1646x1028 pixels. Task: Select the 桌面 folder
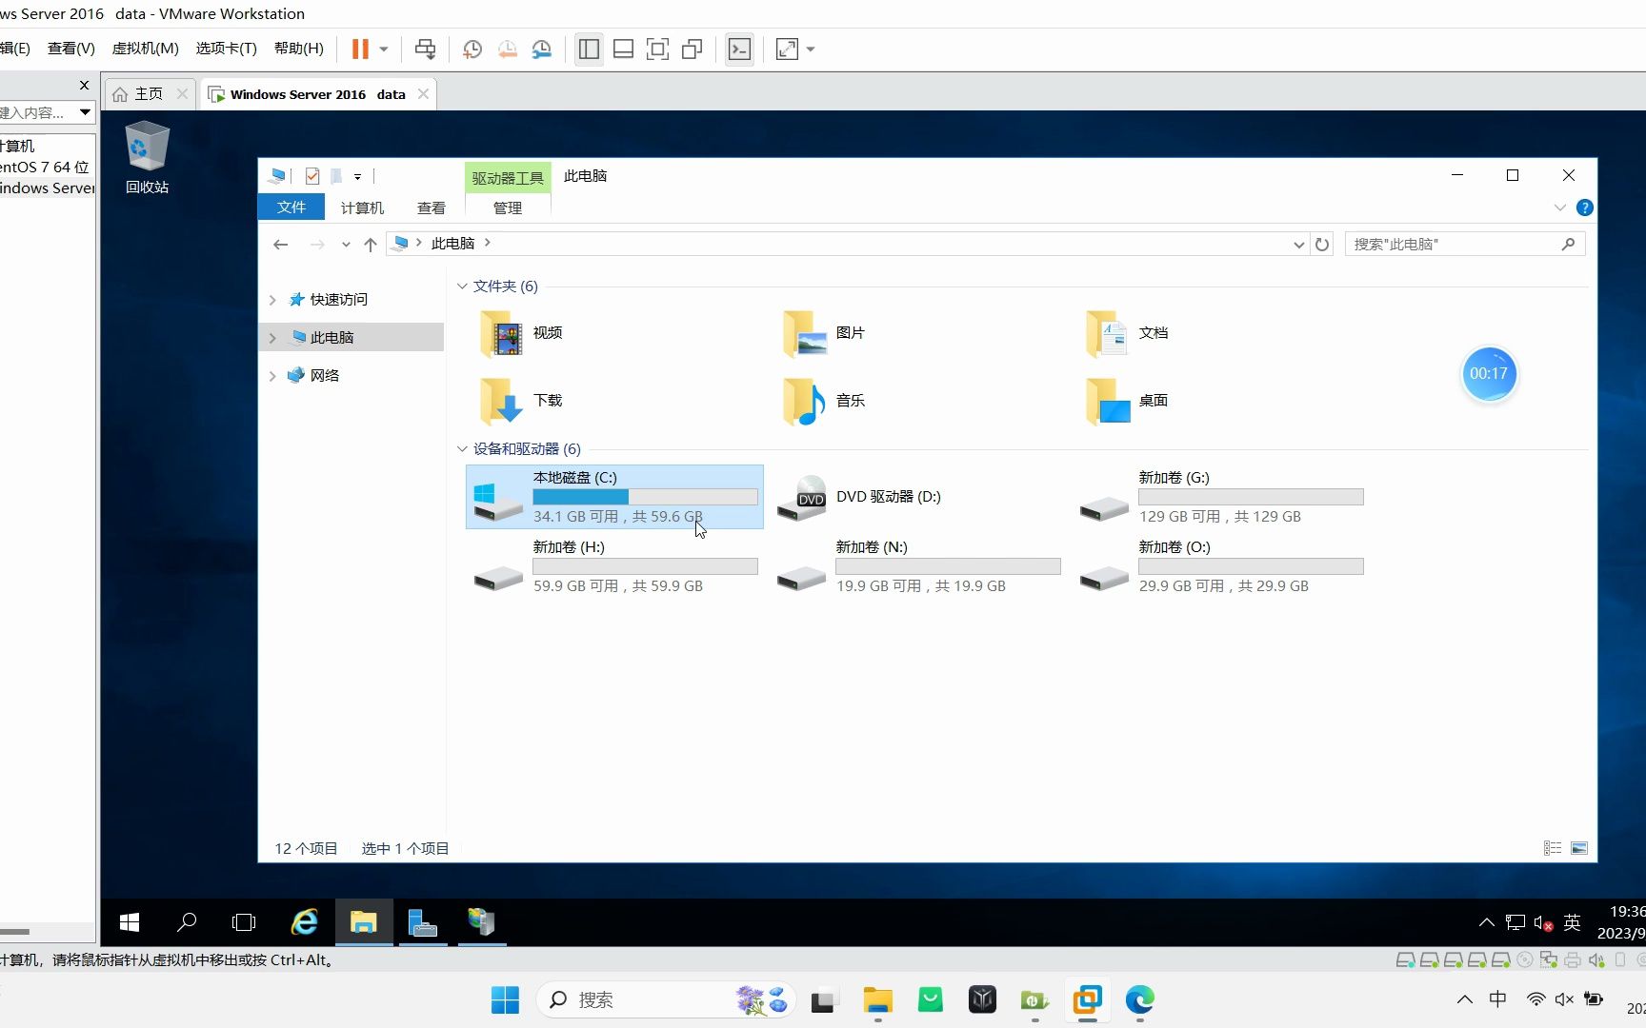pyautogui.click(x=1128, y=401)
